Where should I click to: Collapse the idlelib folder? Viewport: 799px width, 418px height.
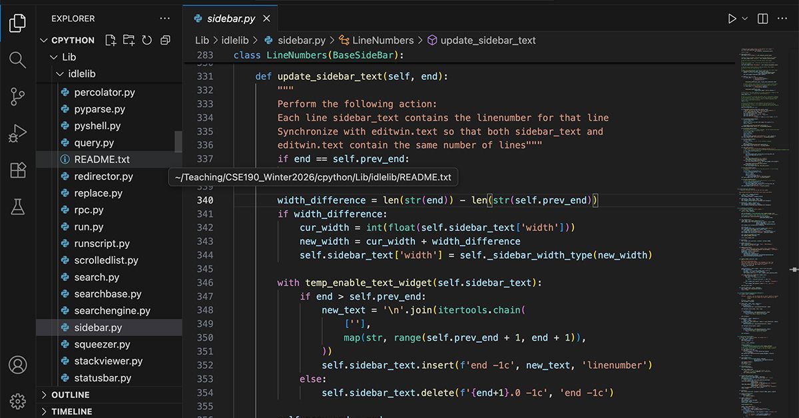[x=81, y=74]
